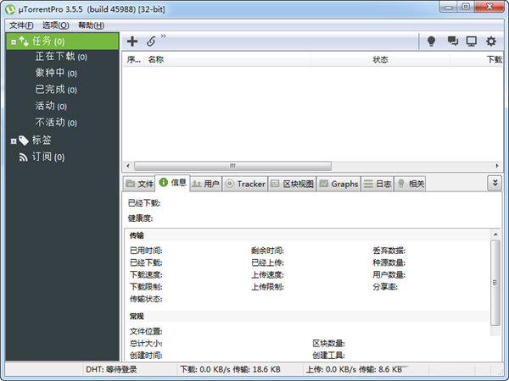Click the 常规 section header
The height and width of the screenshot is (381, 509).
(137, 316)
